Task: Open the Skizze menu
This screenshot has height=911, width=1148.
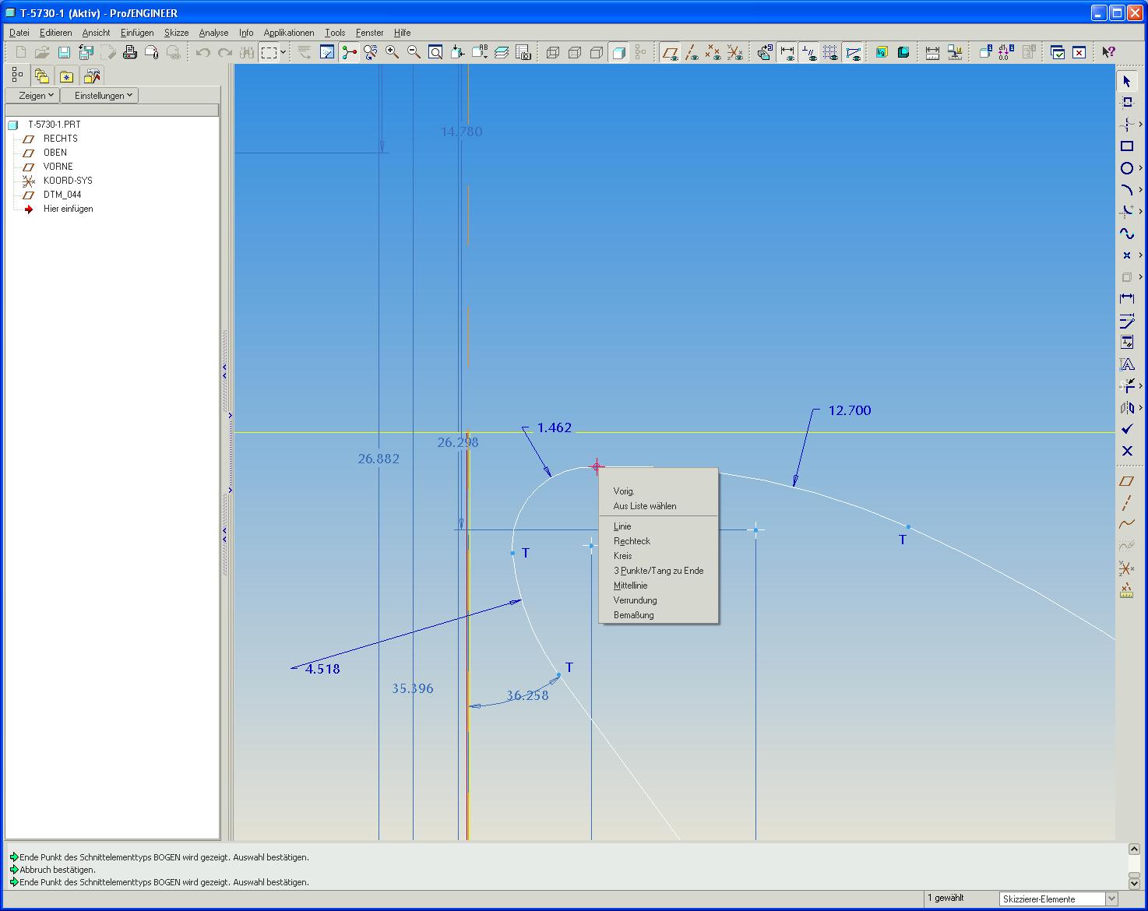Action: (x=176, y=33)
